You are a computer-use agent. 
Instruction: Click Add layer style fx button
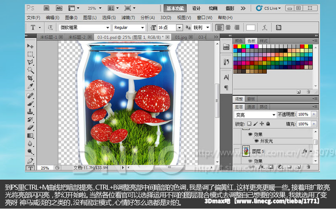click(x=261, y=167)
